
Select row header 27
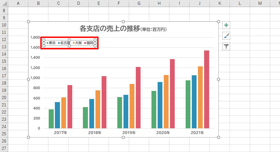point(4,148)
